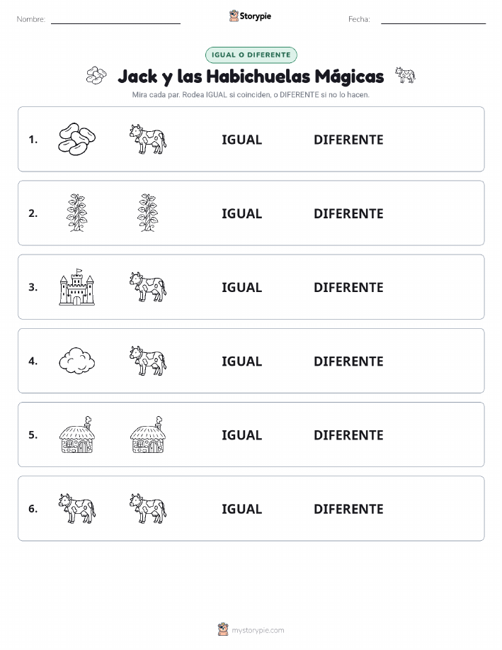Click the cow icon in row 1
This screenshot has height=650, width=502.
click(x=148, y=139)
